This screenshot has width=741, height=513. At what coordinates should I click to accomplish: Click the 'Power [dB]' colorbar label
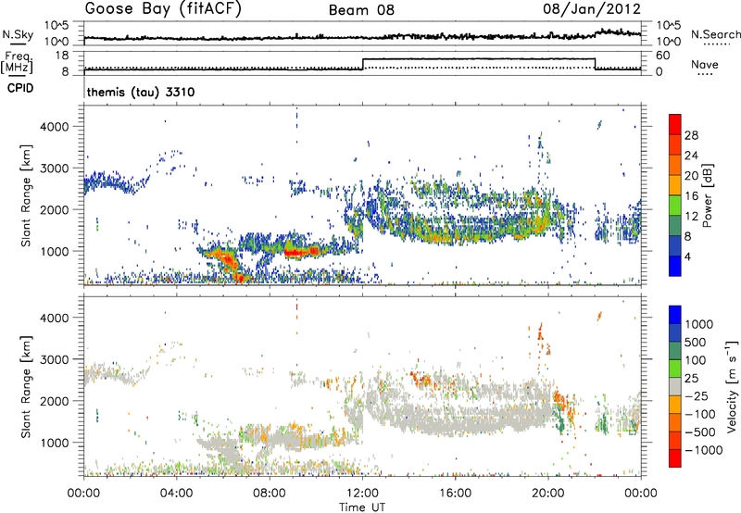coord(707,195)
